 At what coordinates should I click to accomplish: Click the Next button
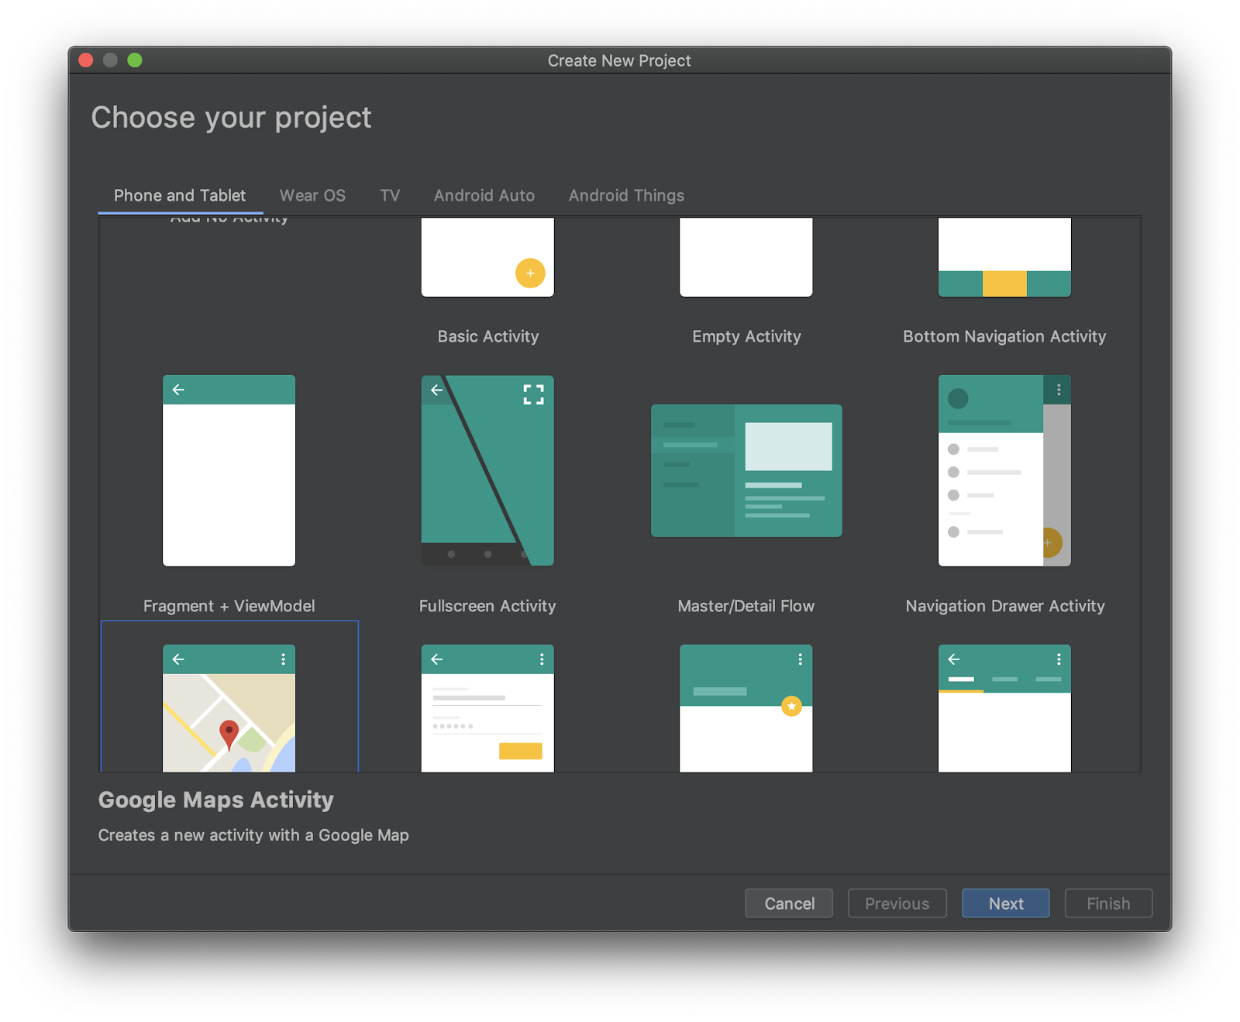(x=1005, y=903)
